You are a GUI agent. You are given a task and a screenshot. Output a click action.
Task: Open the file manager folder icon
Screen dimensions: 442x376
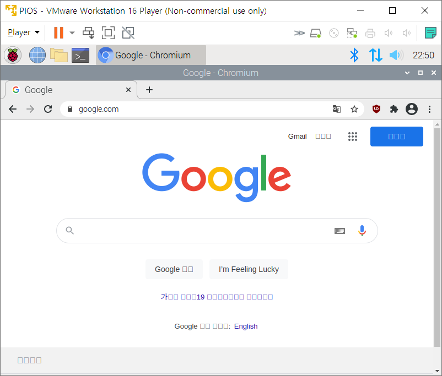pyautogui.click(x=58, y=55)
